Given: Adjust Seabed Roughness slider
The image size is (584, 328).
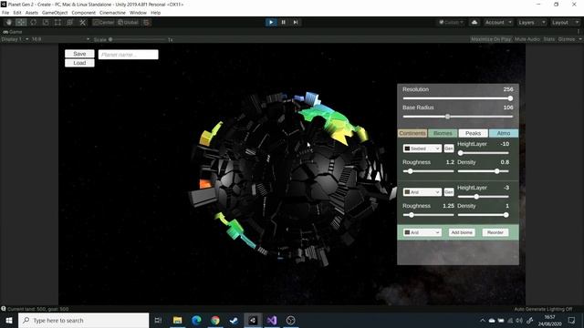Looking at the screenshot, I should click(x=428, y=171).
